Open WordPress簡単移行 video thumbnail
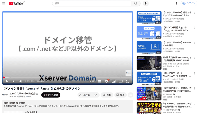Viewport: 199px width, 114px height. pos(149,78)
